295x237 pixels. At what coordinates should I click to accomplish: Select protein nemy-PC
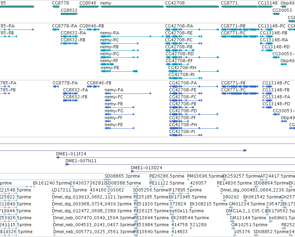coord(114,97)
